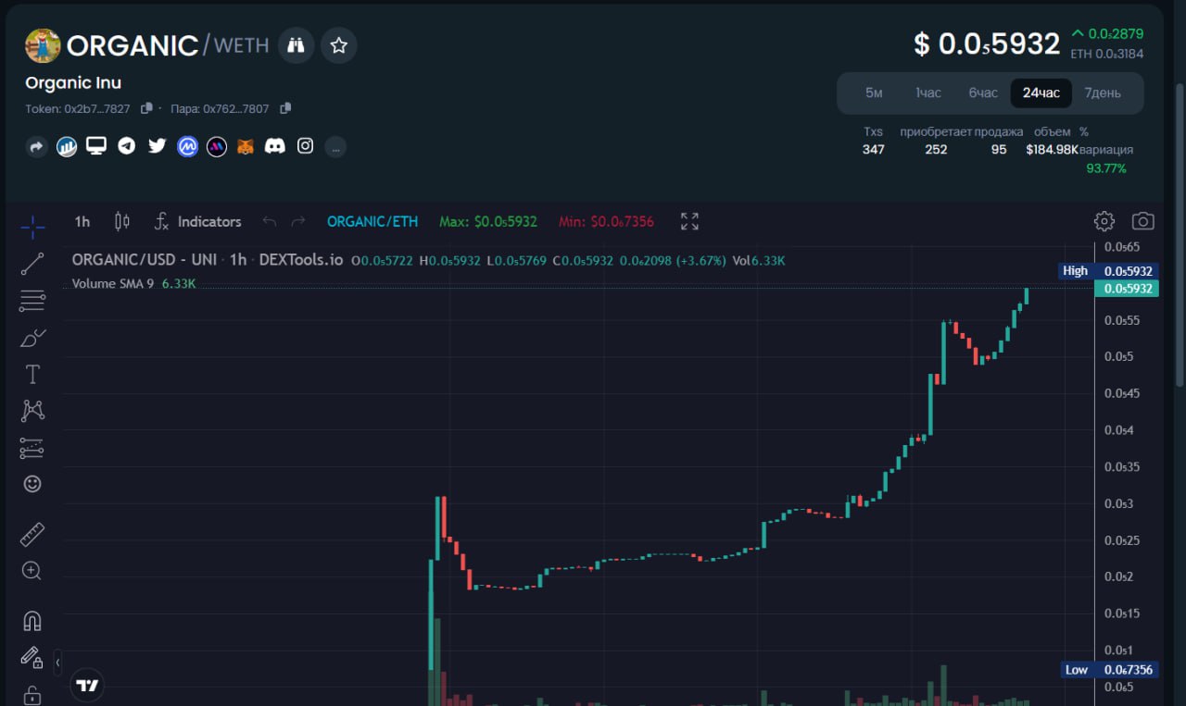Click the Txs count 347

[x=874, y=149]
